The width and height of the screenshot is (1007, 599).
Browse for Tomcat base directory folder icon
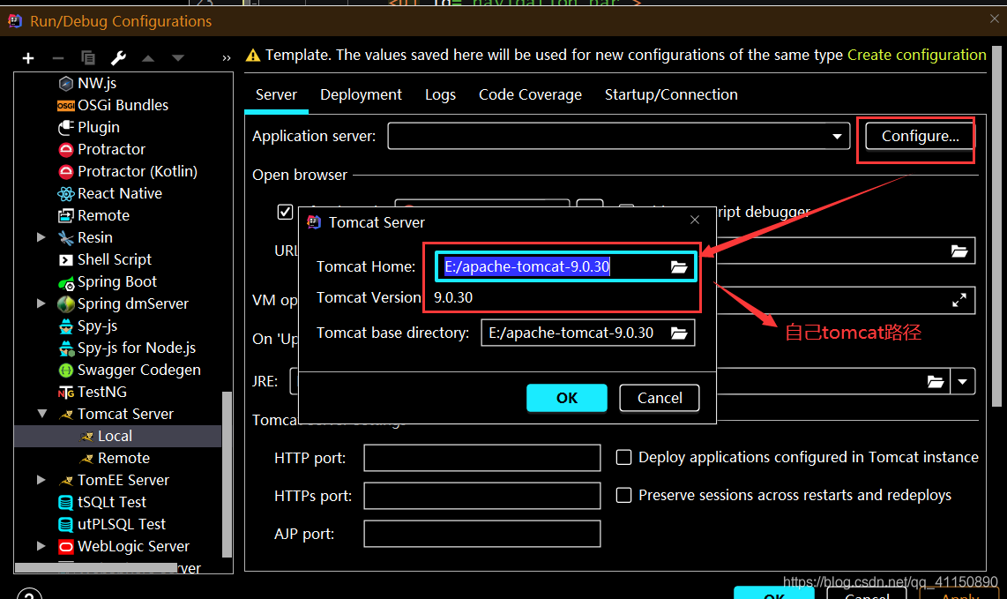click(679, 333)
